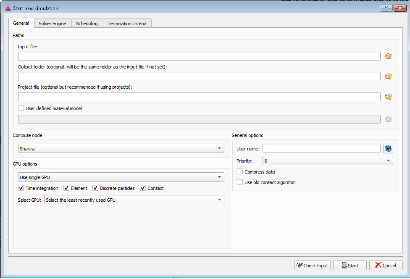Viewport: 410px width, 279px height.
Task: Toggle the Compress data checkbox
Action: (240, 172)
